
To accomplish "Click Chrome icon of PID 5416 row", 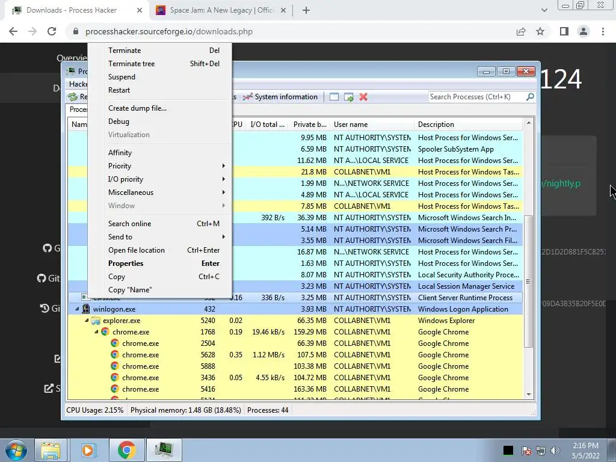I will (x=114, y=389).
